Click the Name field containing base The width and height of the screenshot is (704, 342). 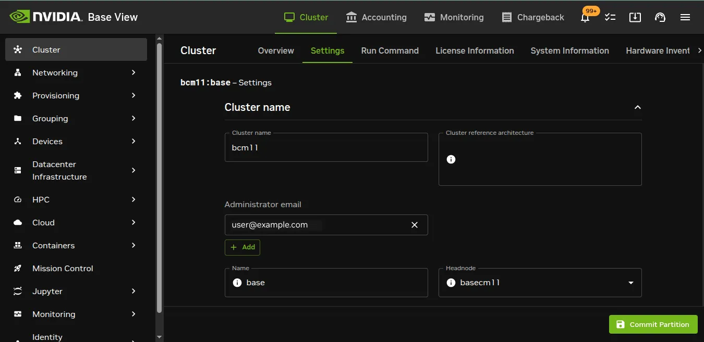click(x=326, y=283)
